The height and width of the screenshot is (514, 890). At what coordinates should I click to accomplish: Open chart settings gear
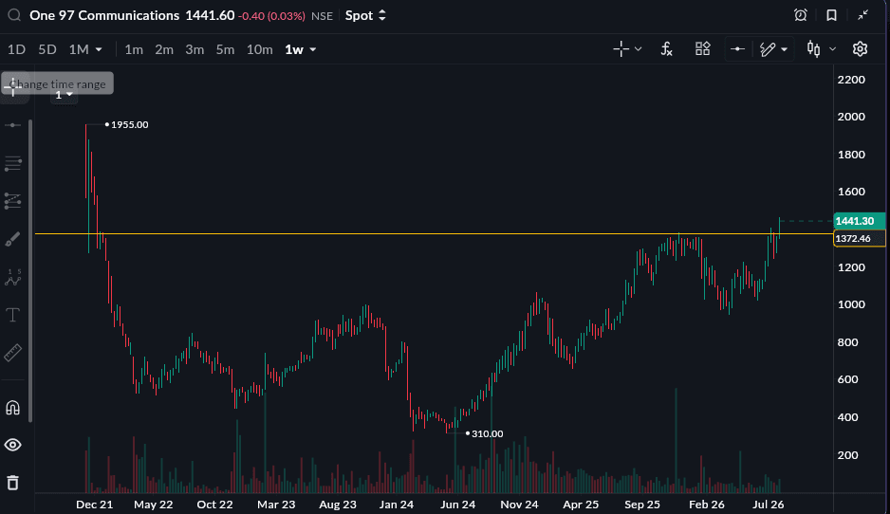coord(860,49)
